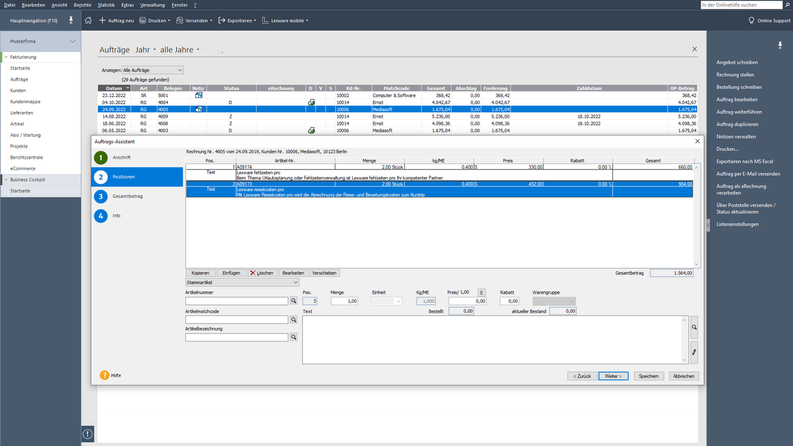793x446 pixels.
Task: Open the 'alle Jahre' year dropdown
Action: pyautogui.click(x=180, y=50)
